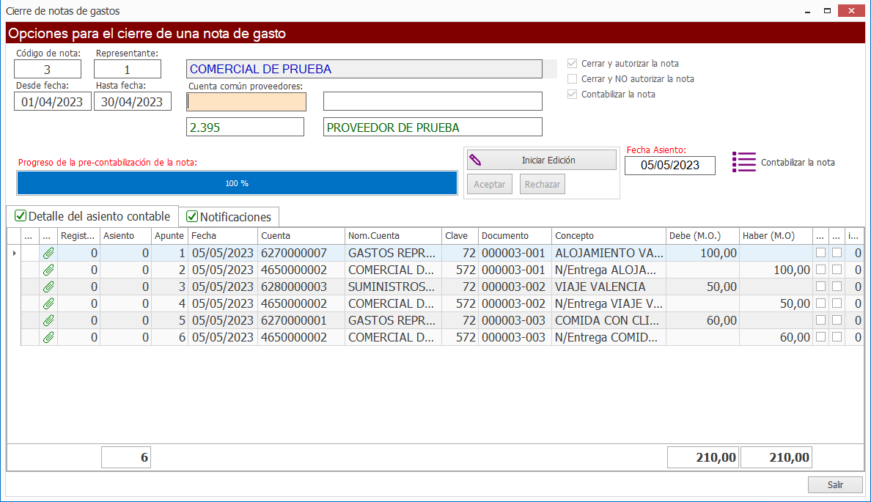
Task: Click the paperclip icon in entry row 6
Action: [48, 337]
